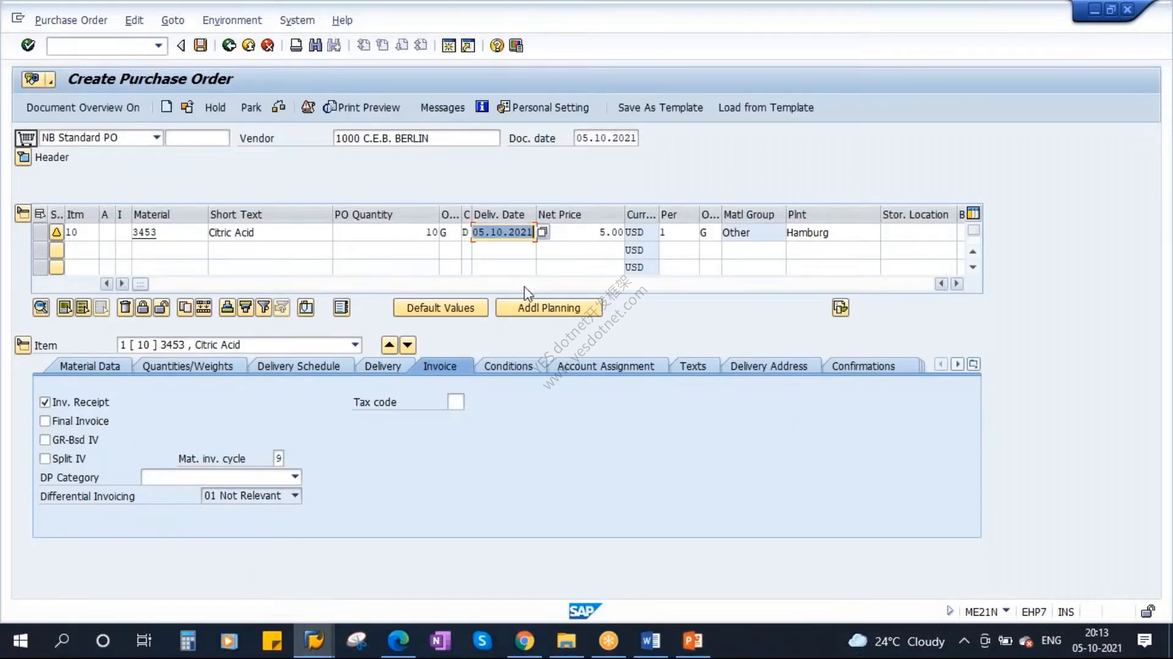This screenshot has width=1173, height=659.
Task: Click the Hold button
Action: 215,107
